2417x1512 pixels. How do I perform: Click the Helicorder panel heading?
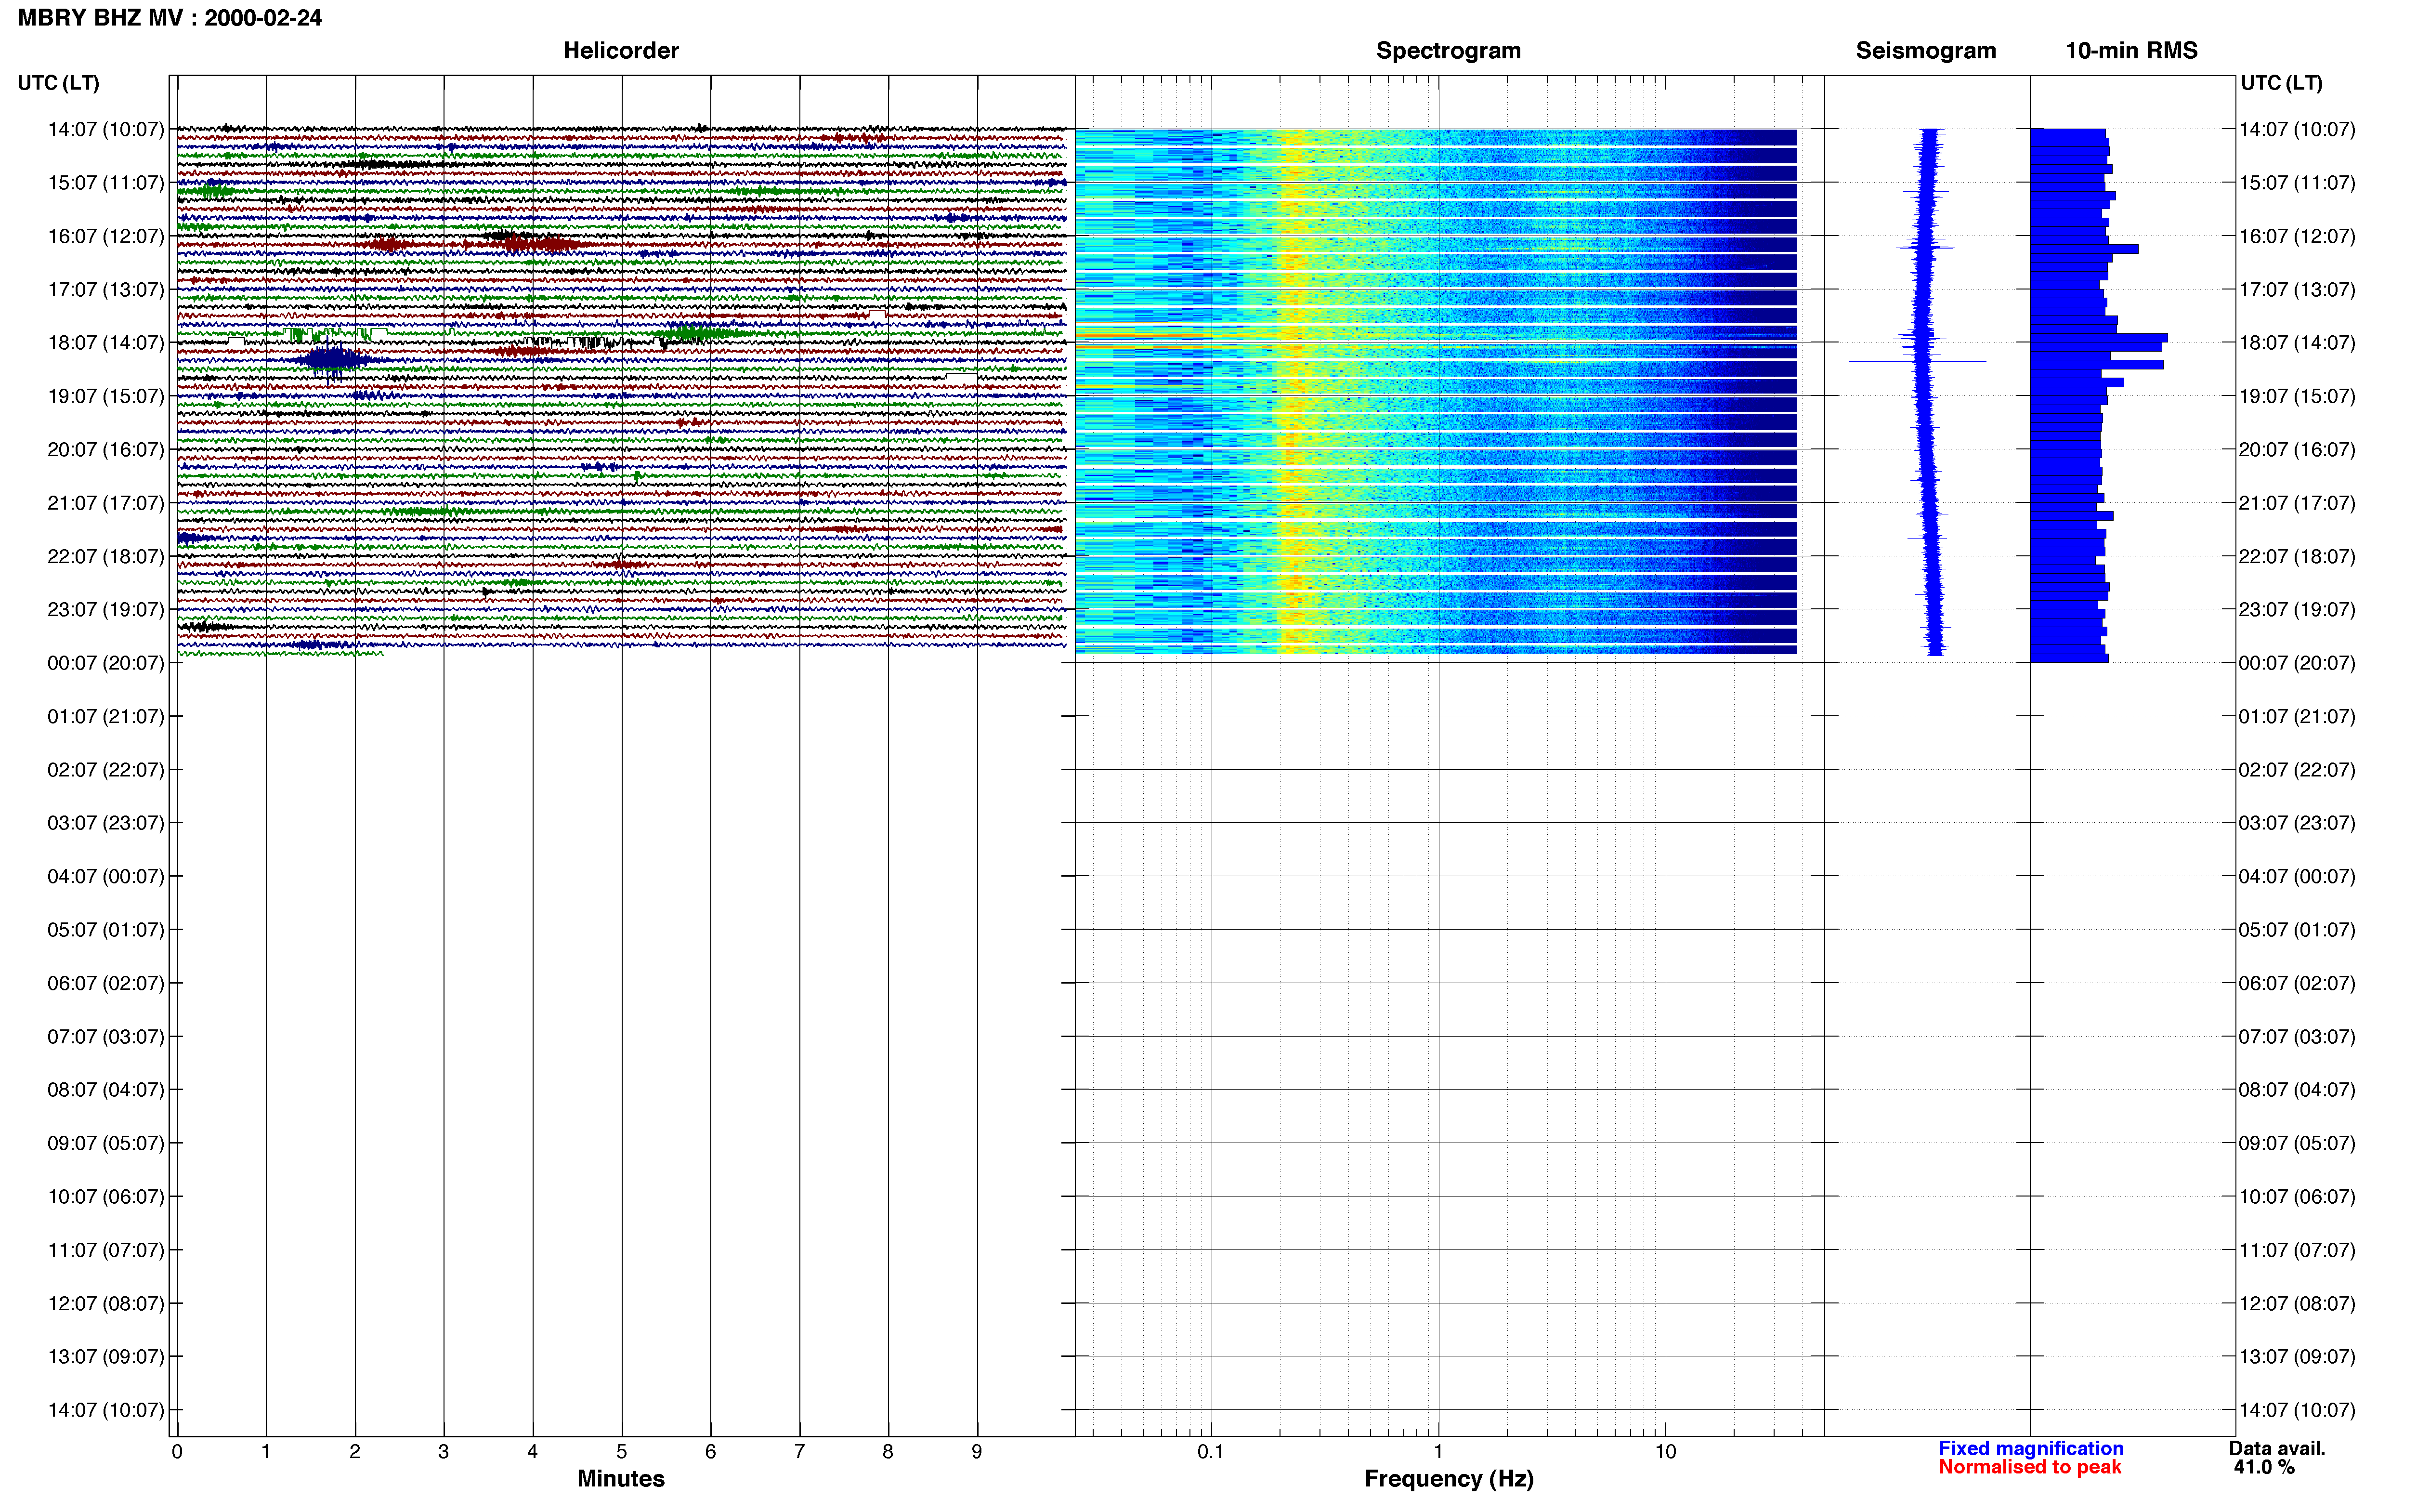621,50
